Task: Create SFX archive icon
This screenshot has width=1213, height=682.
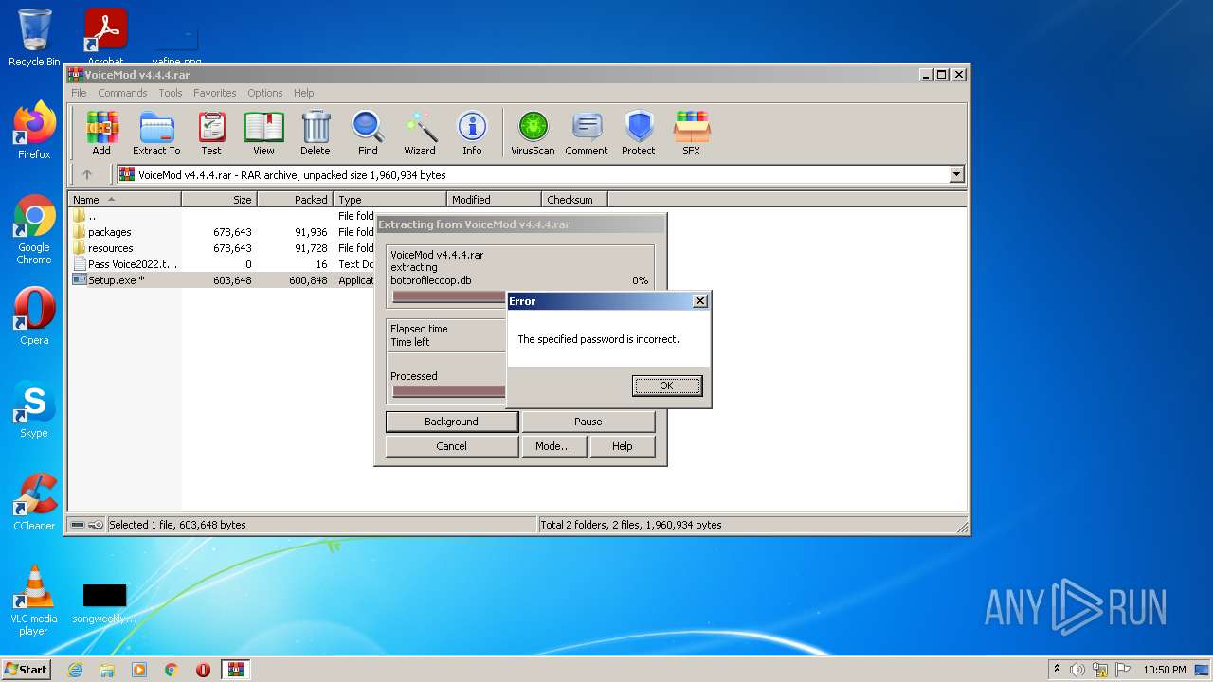Action: coord(692,133)
